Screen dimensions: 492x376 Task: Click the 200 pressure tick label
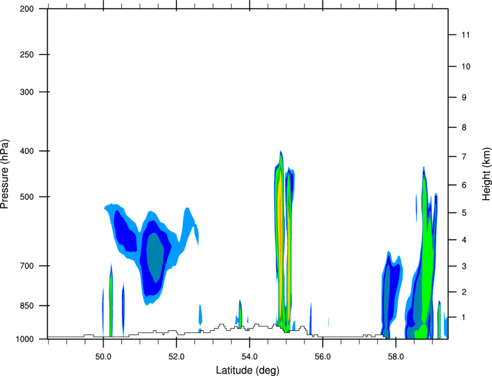tap(27, 9)
